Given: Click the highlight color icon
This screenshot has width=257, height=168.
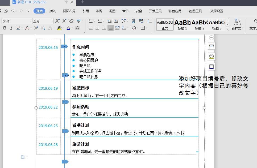Looking at the screenshot, I should tap(59, 28).
